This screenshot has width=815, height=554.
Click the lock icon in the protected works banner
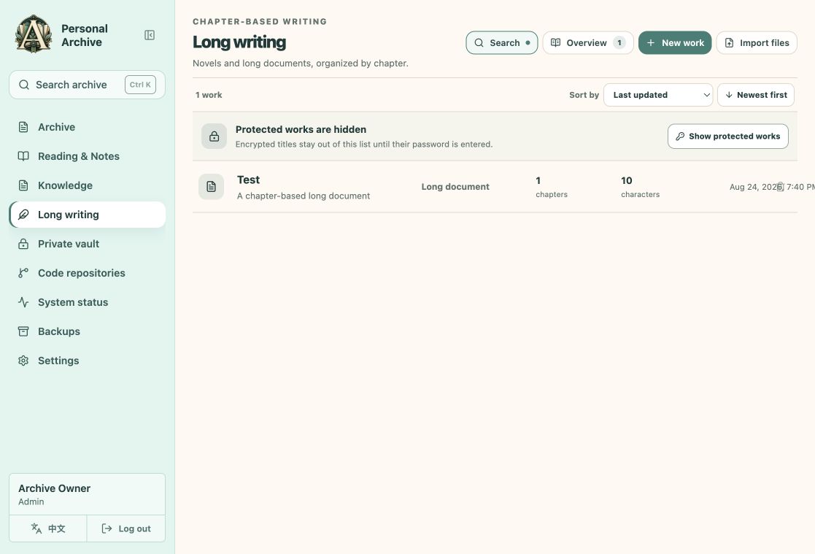tap(214, 136)
